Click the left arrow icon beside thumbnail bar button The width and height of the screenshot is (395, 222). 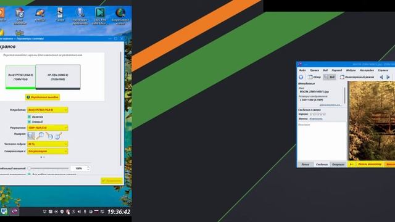(x=352, y=165)
